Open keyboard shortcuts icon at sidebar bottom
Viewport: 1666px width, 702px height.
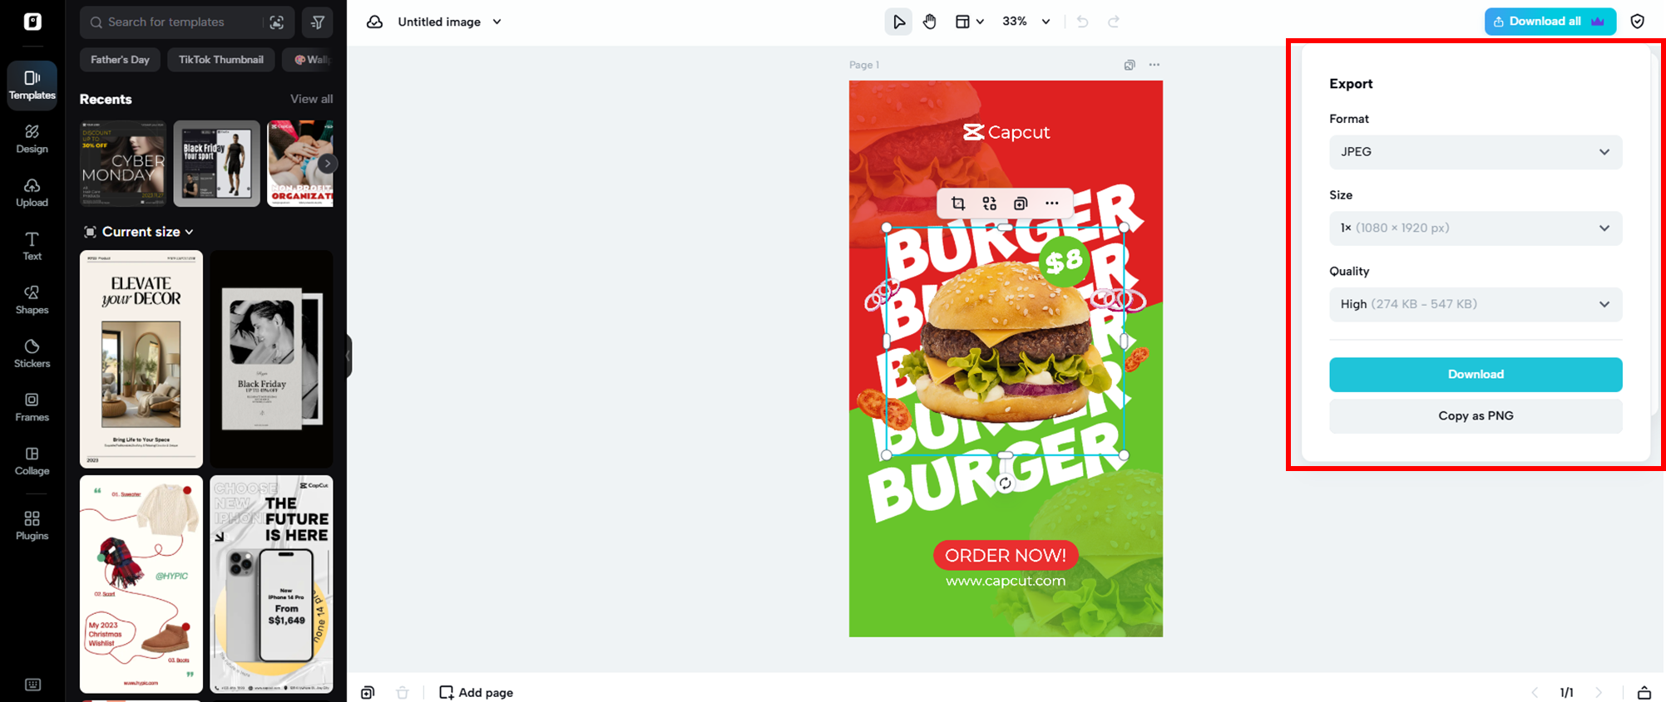click(32, 685)
